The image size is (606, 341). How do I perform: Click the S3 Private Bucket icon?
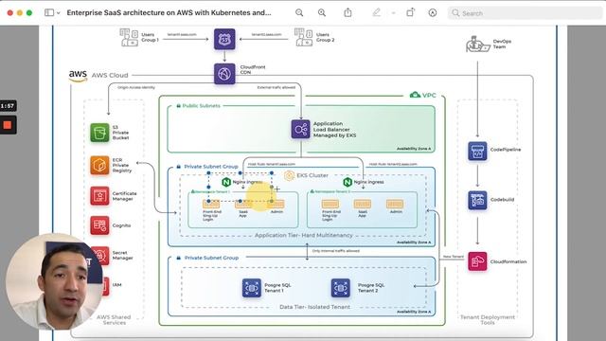coord(99,133)
